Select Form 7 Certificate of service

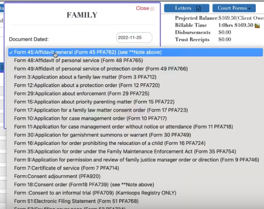tap(136, 168)
